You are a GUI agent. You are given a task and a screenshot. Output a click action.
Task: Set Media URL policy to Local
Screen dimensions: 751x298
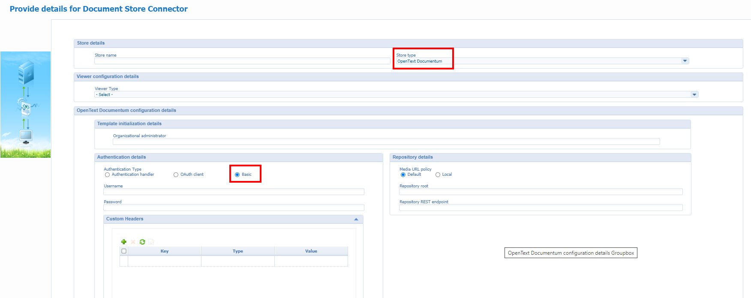click(438, 175)
